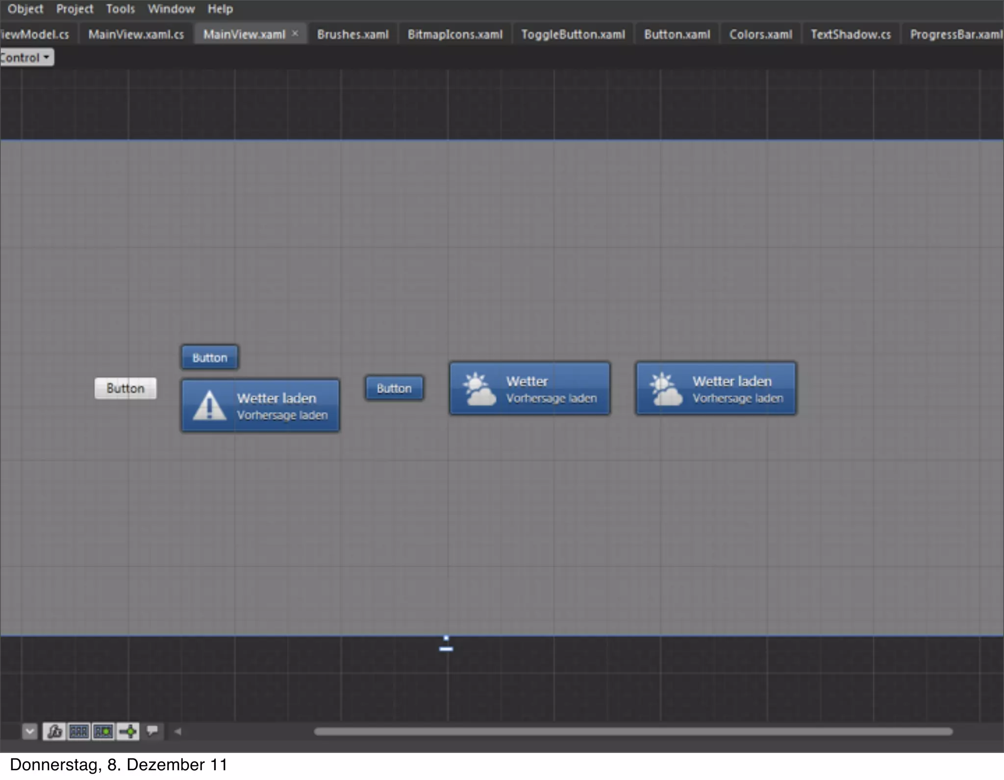Close the MainView.xaml tab
The image size is (1004, 780).
pos(295,33)
